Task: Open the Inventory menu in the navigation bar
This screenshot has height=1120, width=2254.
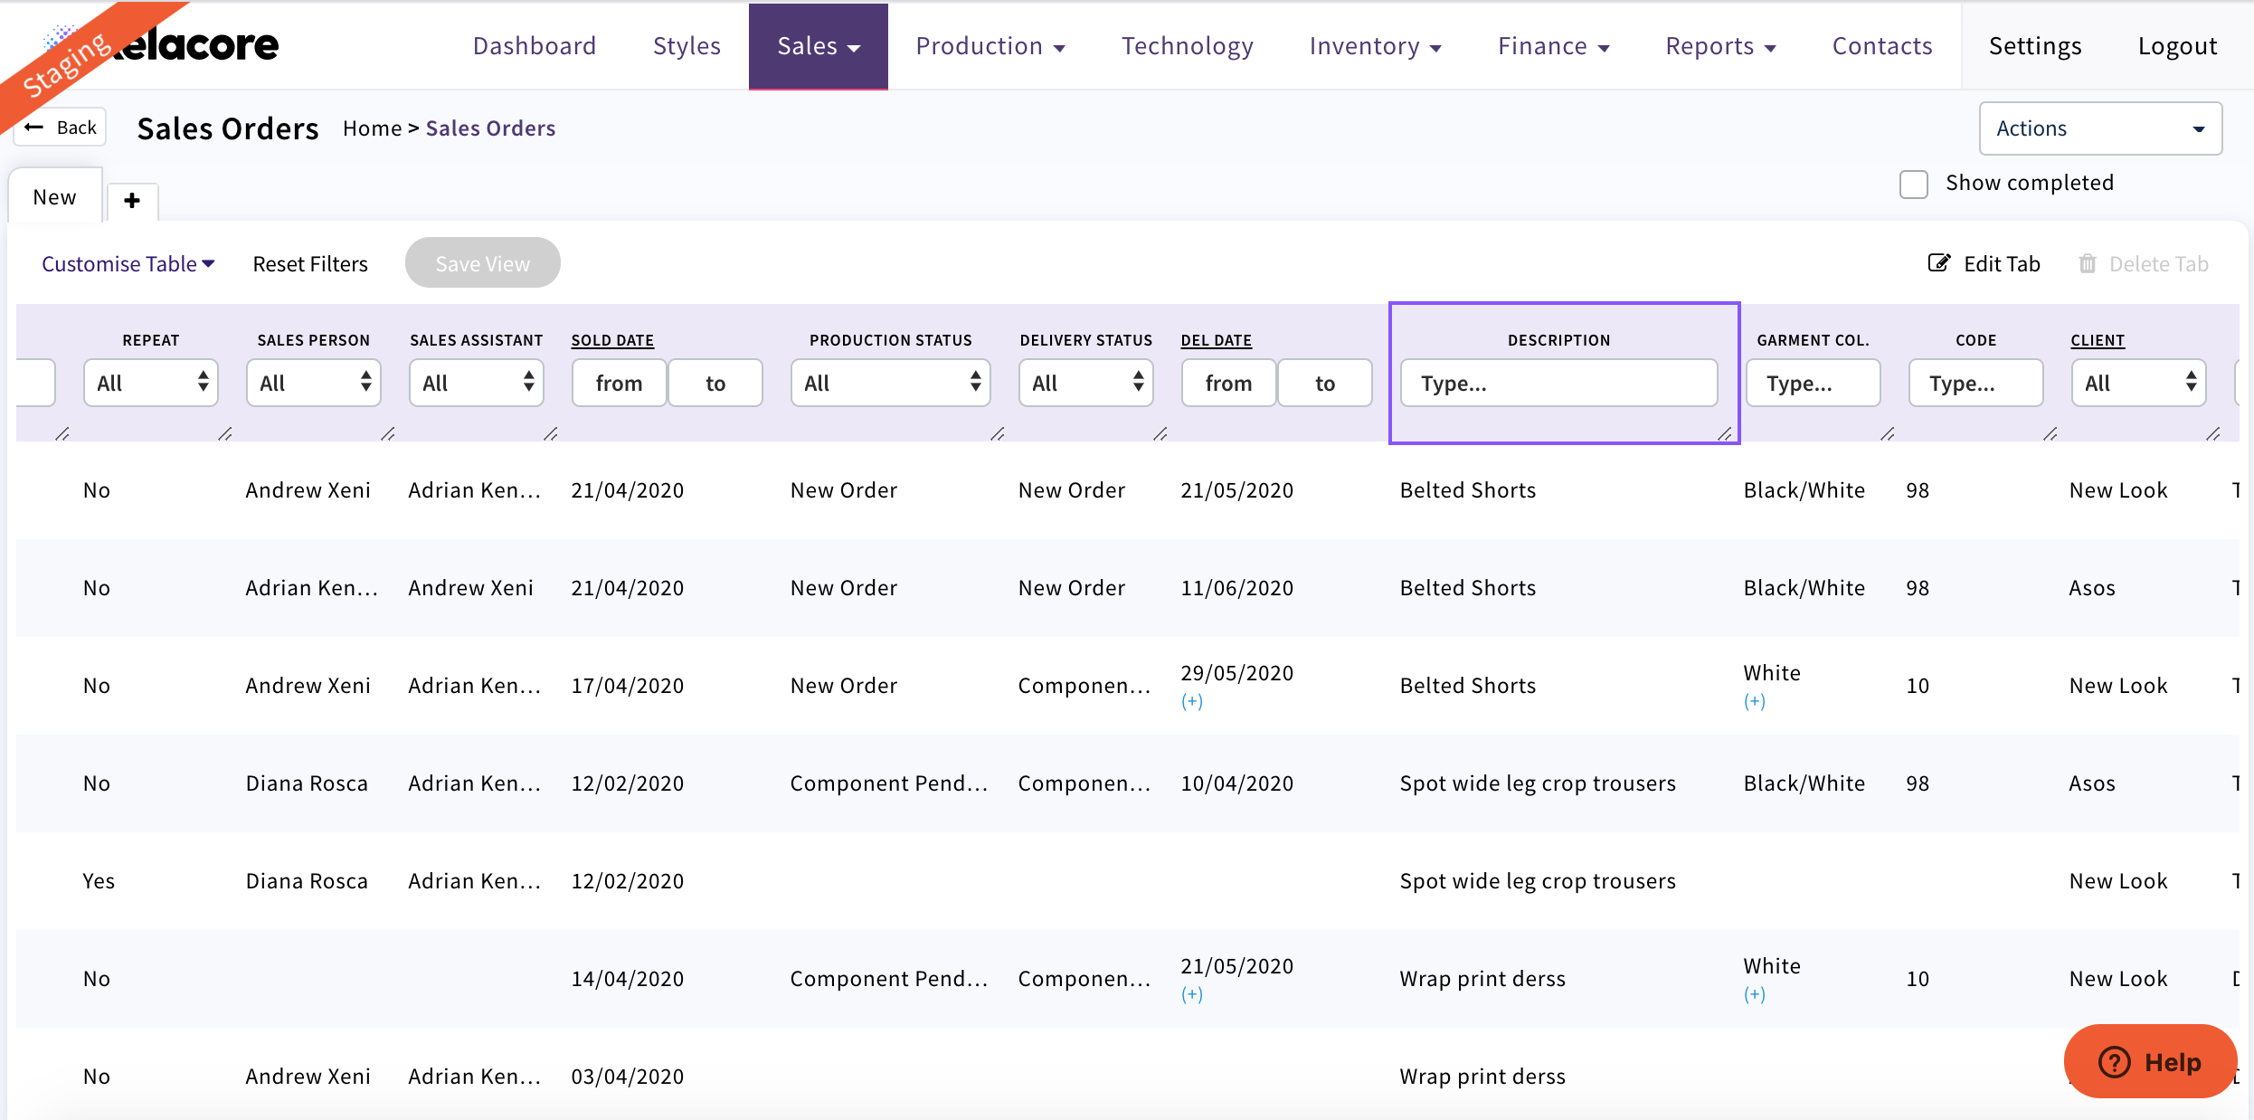Action: (x=1375, y=46)
